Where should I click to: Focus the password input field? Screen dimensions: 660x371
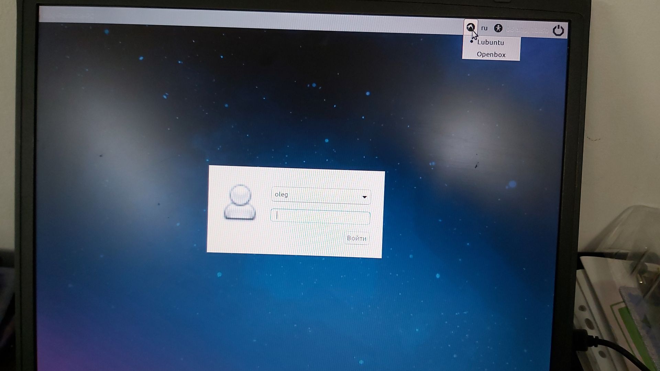click(x=320, y=217)
